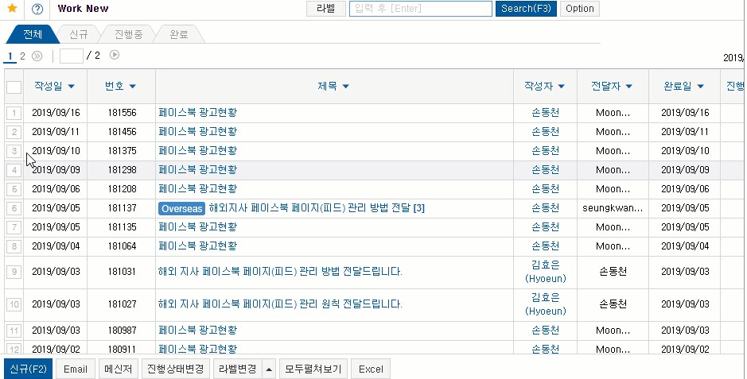The image size is (747, 379).
Task: Expand the 라벨변경 up-arrow menu
Action: click(269, 369)
